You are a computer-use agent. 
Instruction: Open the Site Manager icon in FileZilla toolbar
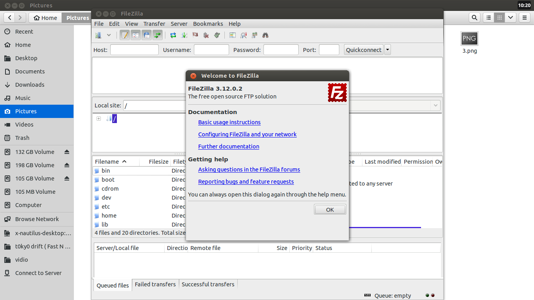[98, 35]
